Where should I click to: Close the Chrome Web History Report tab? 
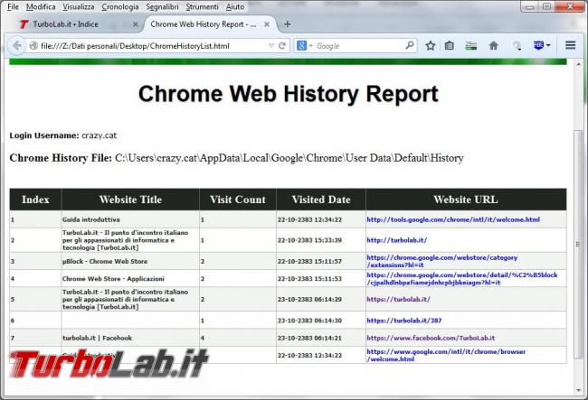(x=267, y=24)
